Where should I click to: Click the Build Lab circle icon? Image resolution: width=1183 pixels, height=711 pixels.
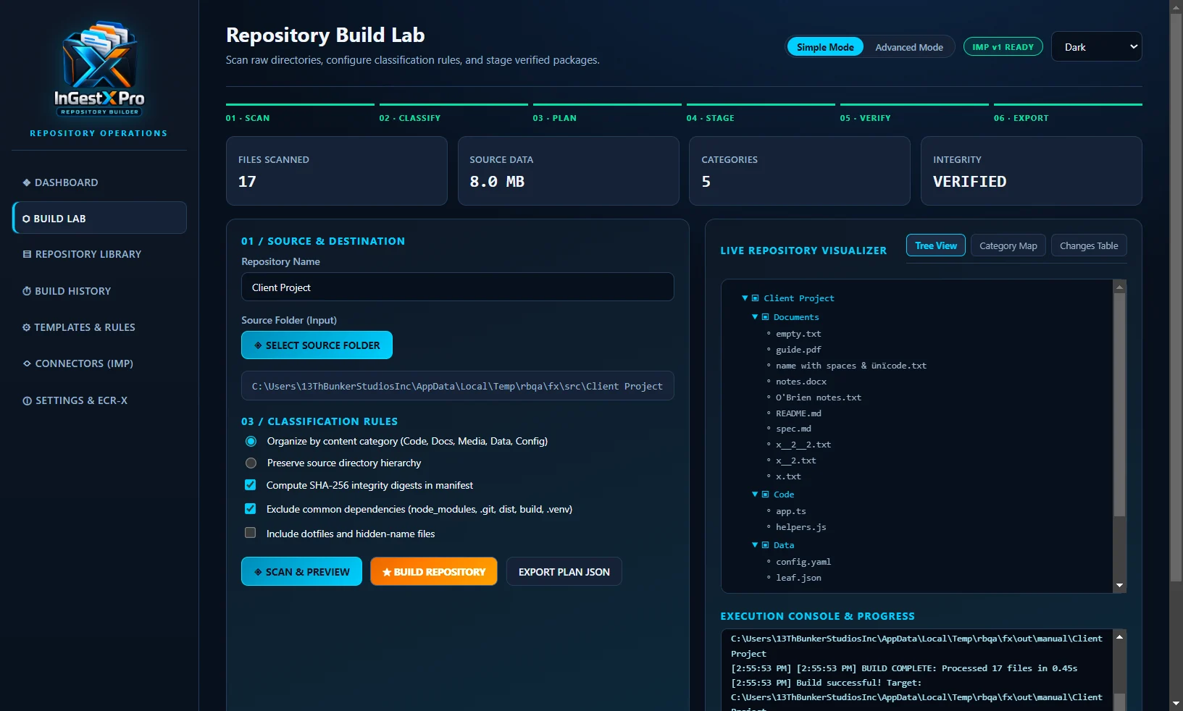point(26,219)
